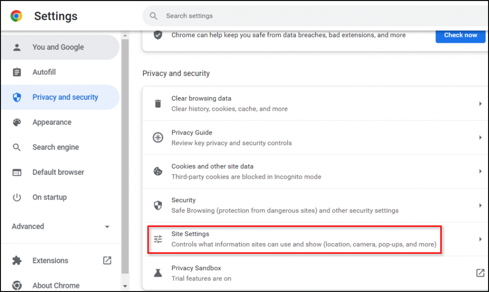The height and width of the screenshot is (292, 489).
Task: Click the Appearance palette icon
Action: tap(17, 122)
